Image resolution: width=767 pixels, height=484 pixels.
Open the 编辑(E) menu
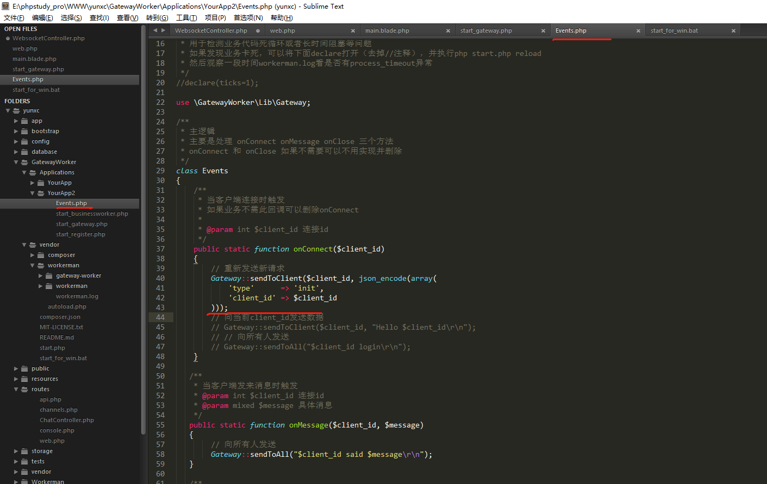pos(42,18)
